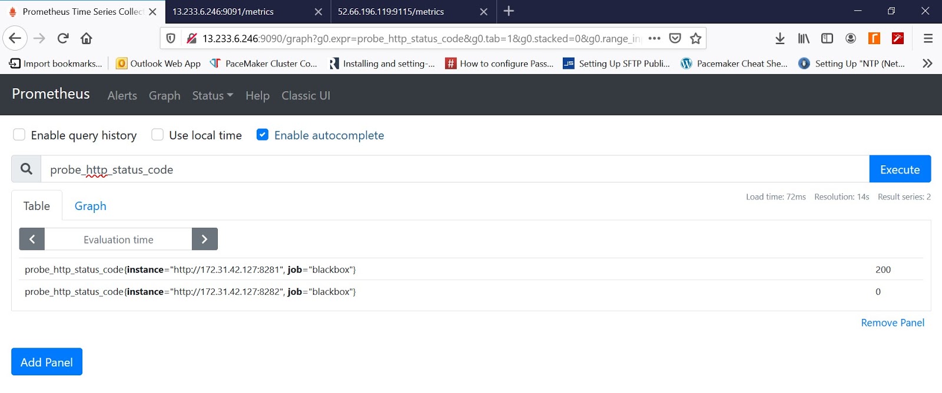Reload the current page
942x393 pixels.
(x=63, y=38)
